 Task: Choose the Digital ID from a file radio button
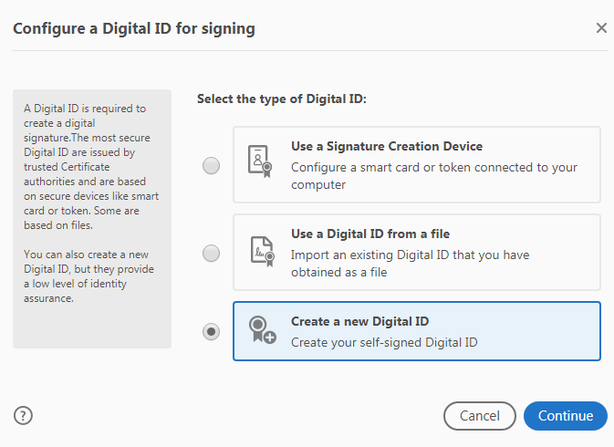click(212, 254)
